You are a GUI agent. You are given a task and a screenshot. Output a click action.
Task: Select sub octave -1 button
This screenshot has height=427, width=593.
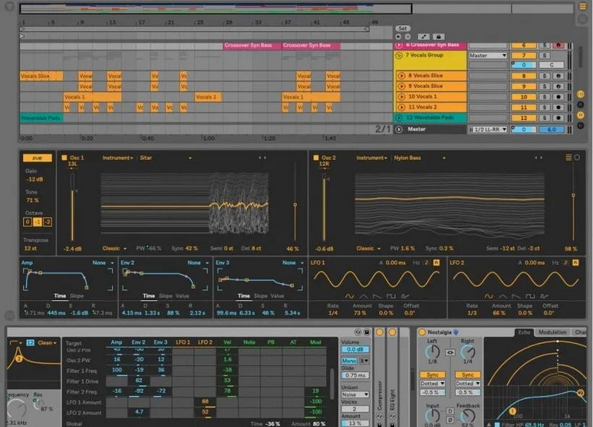pos(37,222)
